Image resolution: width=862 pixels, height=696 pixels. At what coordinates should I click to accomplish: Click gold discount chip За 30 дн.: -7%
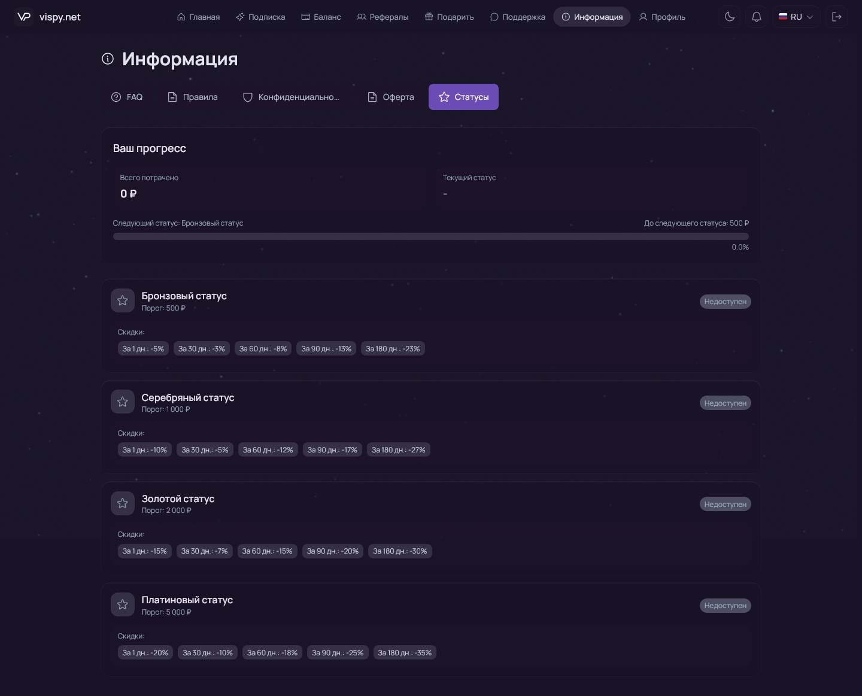tap(205, 551)
